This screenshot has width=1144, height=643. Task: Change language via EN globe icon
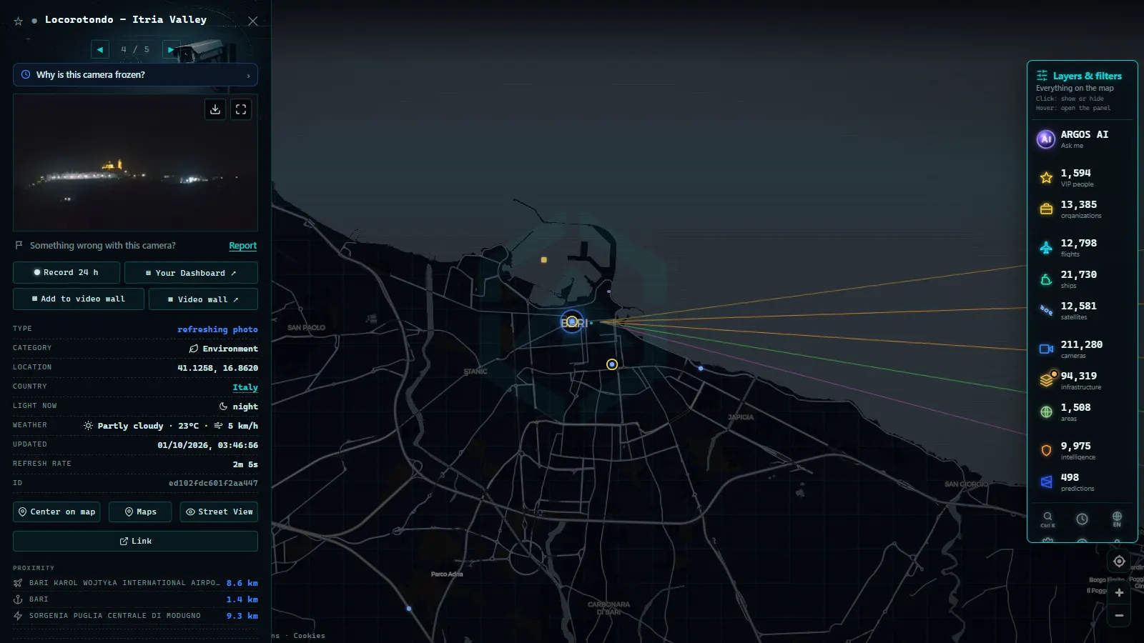(1117, 519)
